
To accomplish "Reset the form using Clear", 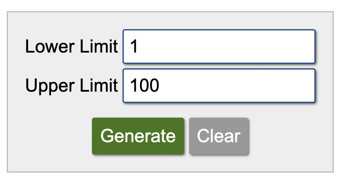I will coord(219,136).
